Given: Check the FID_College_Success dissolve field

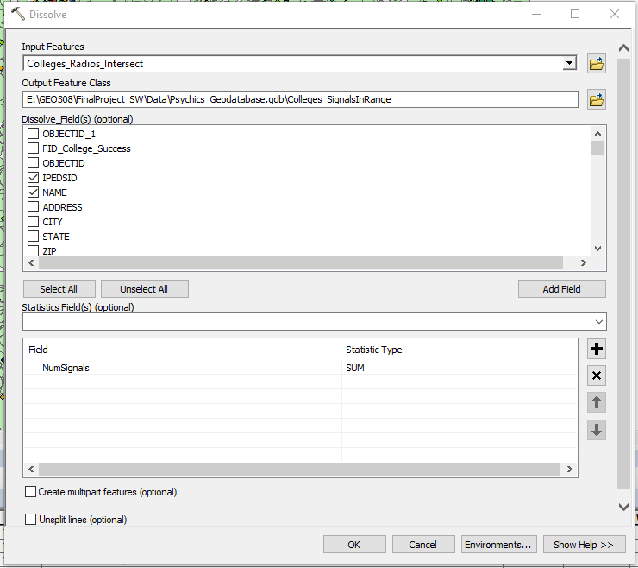Looking at the screenshot, I should (x=33, y=148).
